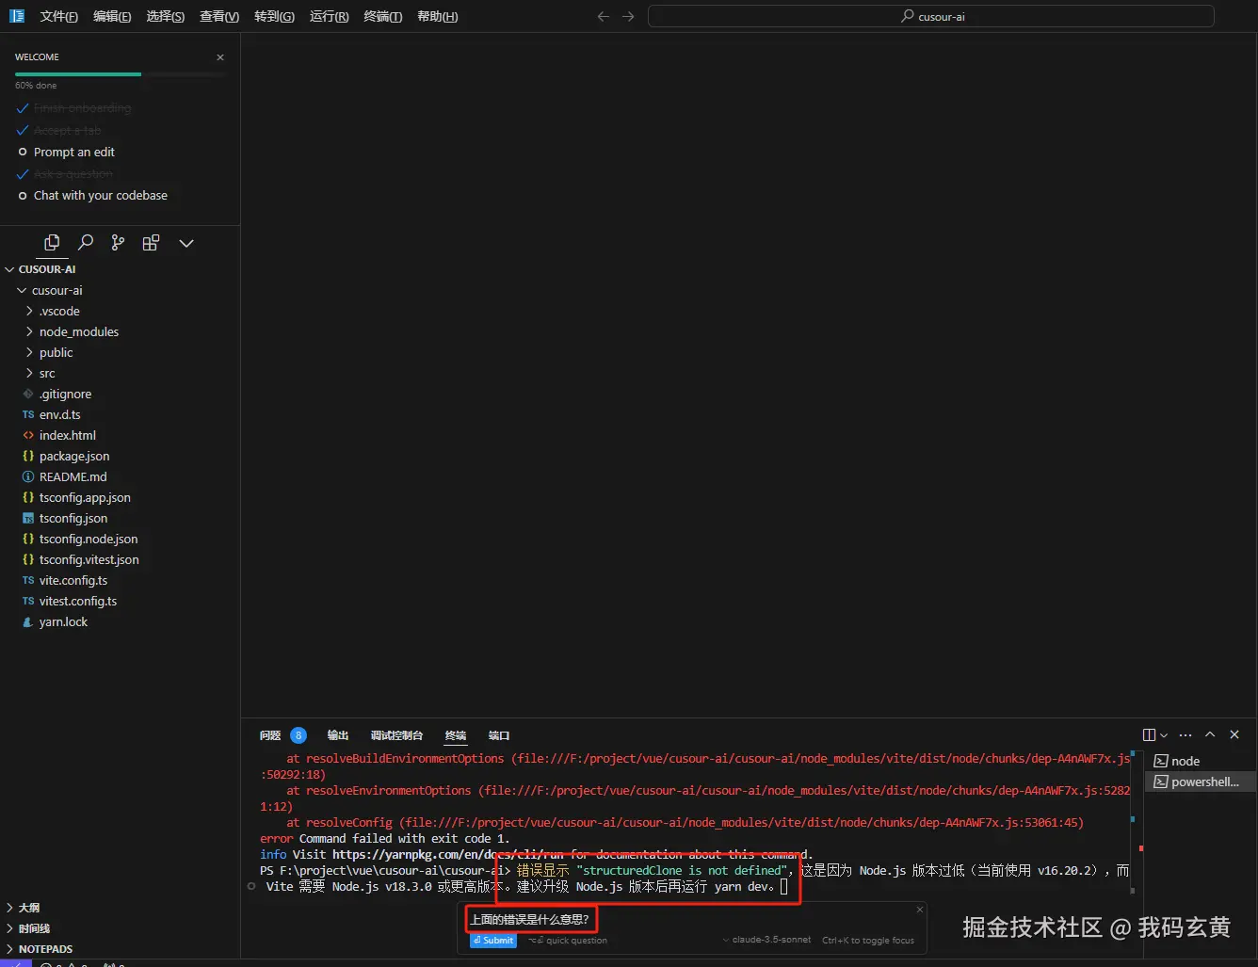Open the 选择(S) menu
This screenshot has width=1258, height=967.
tap(166, 16)
